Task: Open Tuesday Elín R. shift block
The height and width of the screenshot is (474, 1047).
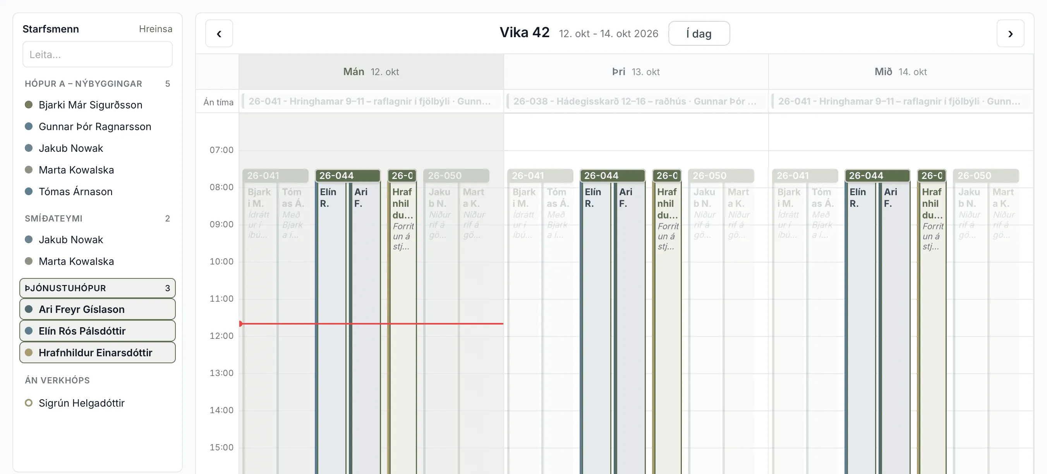Action: pos(596,328)
